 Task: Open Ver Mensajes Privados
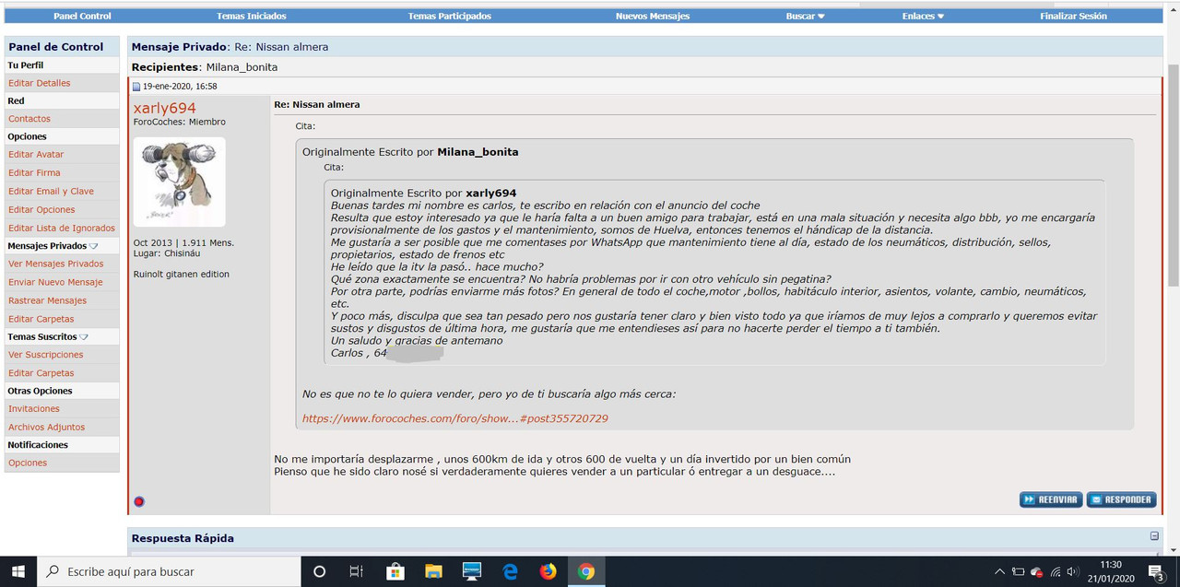pyautogui.click(x=56, y=264)
